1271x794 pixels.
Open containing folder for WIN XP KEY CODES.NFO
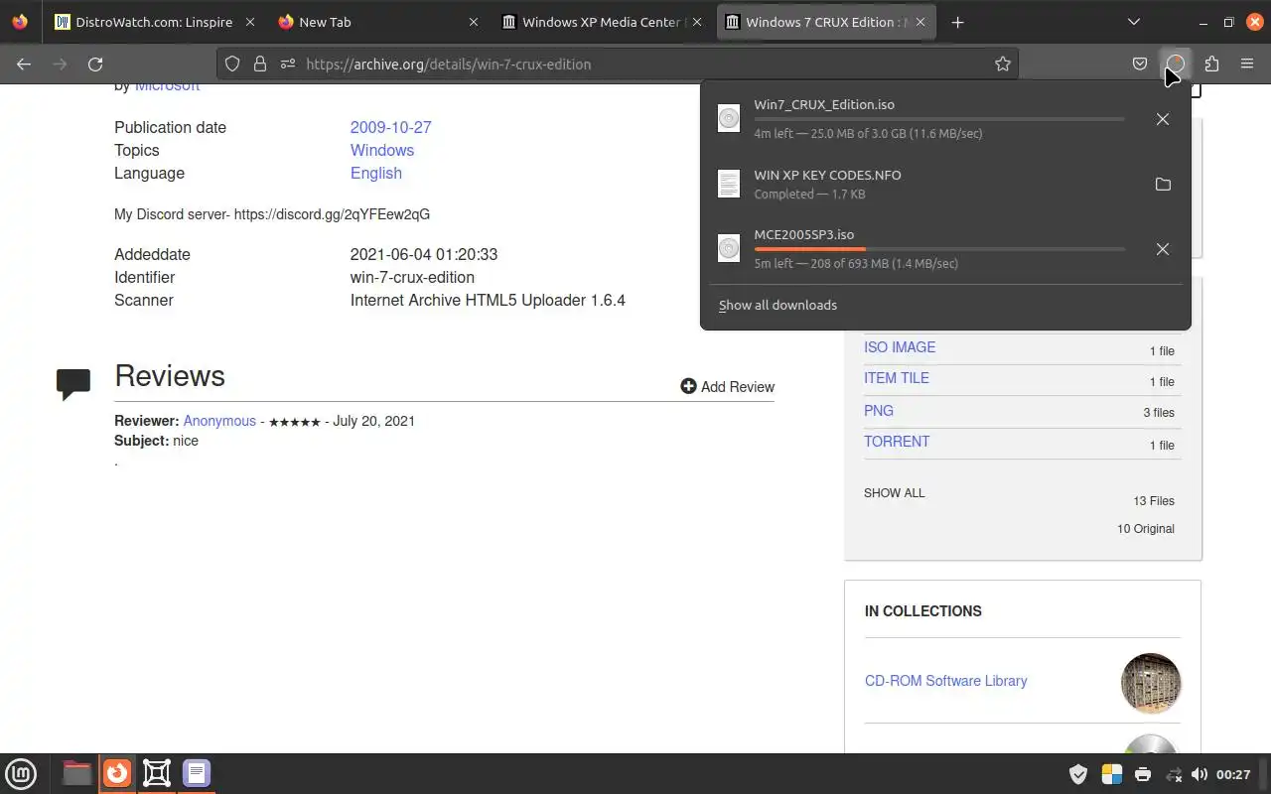point(1163,185)
